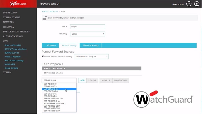Open Mobile VPN sidebar link
This screenshot has height=114, width=202.
click(x=10, y=64)
